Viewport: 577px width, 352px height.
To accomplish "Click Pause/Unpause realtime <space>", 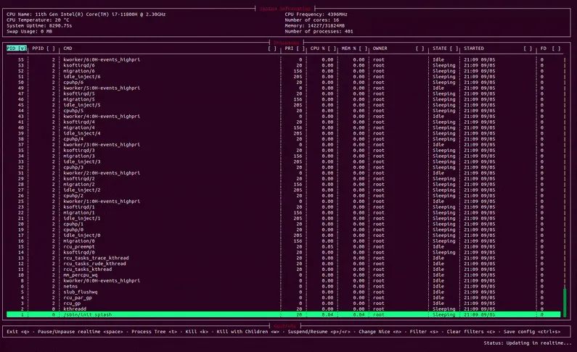I will pos(81,332).
